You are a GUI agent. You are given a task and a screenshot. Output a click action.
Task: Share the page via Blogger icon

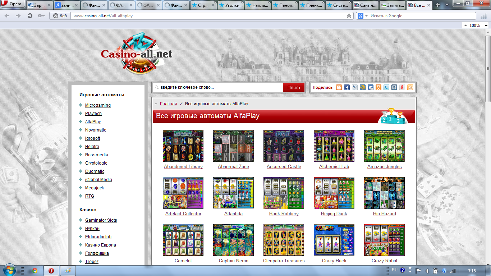coord(339,87)
